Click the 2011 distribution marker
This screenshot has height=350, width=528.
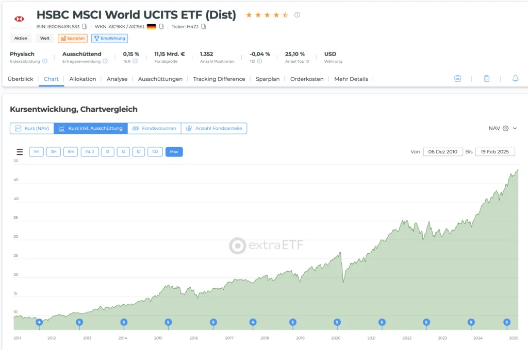point(39,322)
